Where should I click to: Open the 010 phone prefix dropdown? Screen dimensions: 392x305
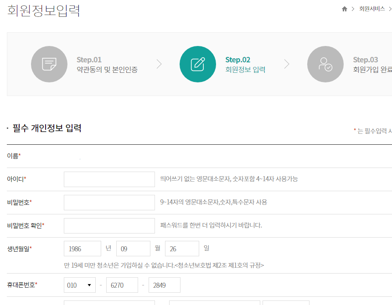pos(79,285)
